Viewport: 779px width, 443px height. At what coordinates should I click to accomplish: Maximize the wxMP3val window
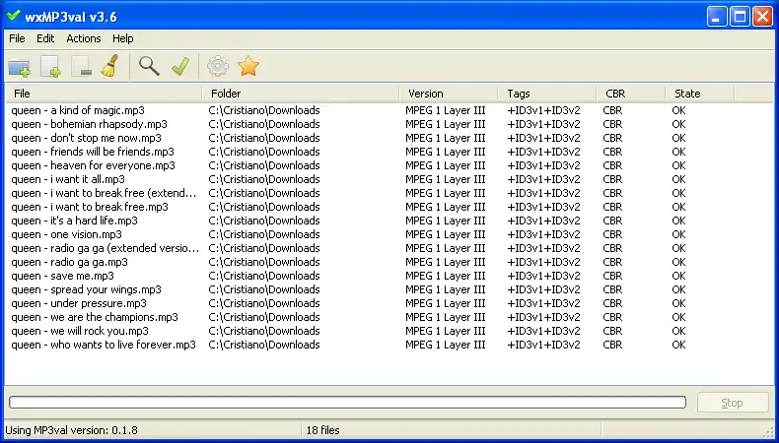(x=740, y=17)
